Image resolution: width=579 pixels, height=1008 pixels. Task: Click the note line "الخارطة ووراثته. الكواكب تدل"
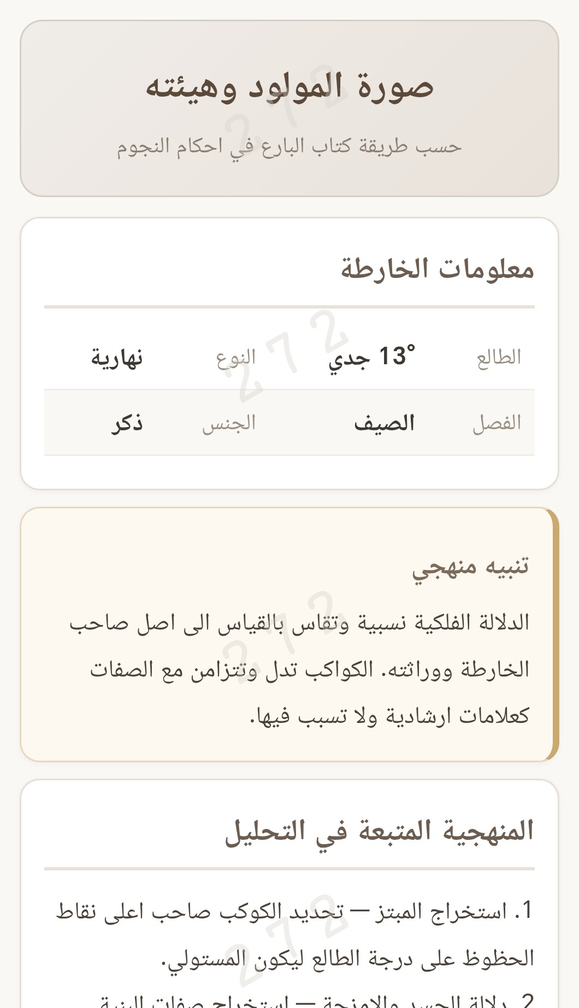(310, 669)
